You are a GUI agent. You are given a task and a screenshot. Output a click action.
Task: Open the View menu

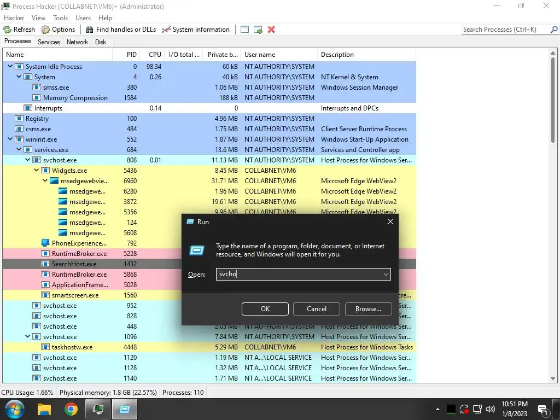click(x=38, y=18)
